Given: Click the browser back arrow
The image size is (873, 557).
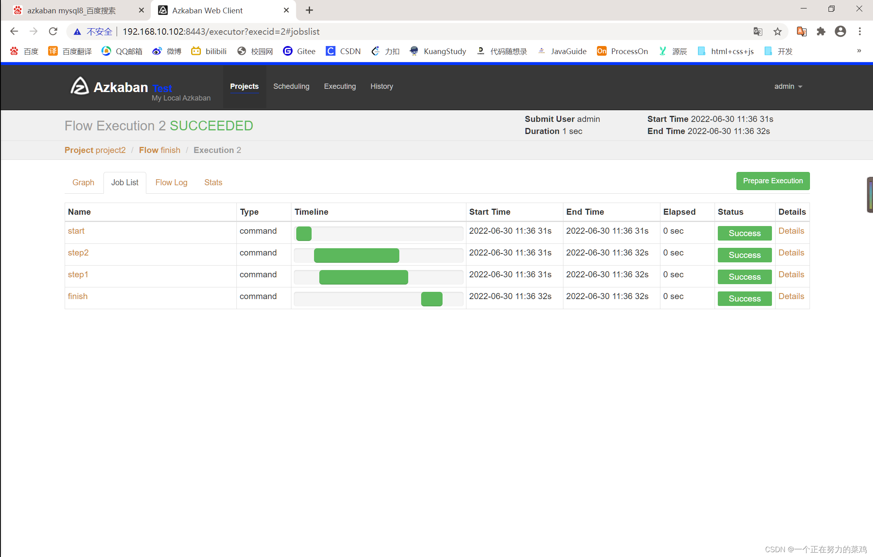Looking at the screenshot, I should pos(14,31).
